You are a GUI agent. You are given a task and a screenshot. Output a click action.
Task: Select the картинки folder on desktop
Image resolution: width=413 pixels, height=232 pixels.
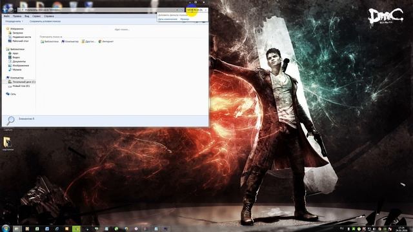tap(8, 144)
